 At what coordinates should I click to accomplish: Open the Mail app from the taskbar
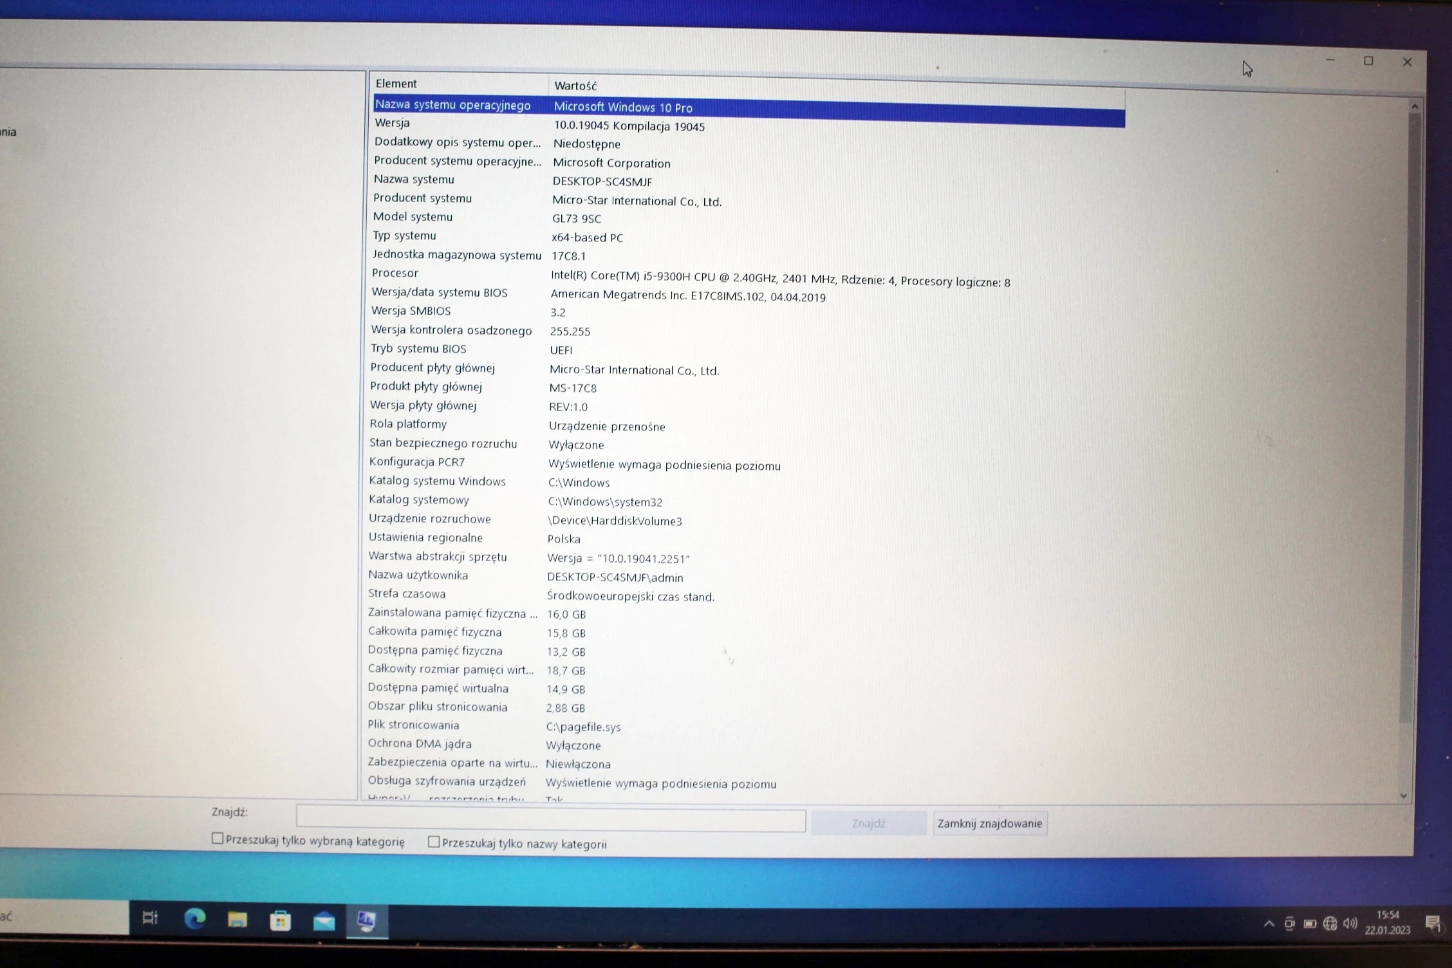click(x=324, y=921)
